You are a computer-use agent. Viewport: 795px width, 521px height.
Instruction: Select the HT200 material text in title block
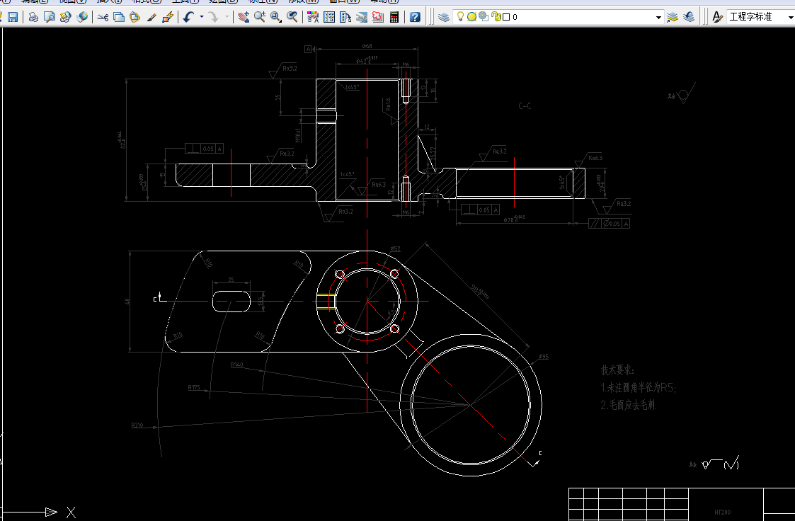click(723, 513)
